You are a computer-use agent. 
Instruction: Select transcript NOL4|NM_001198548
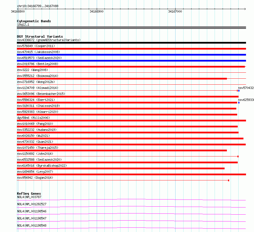click(32, 225)
